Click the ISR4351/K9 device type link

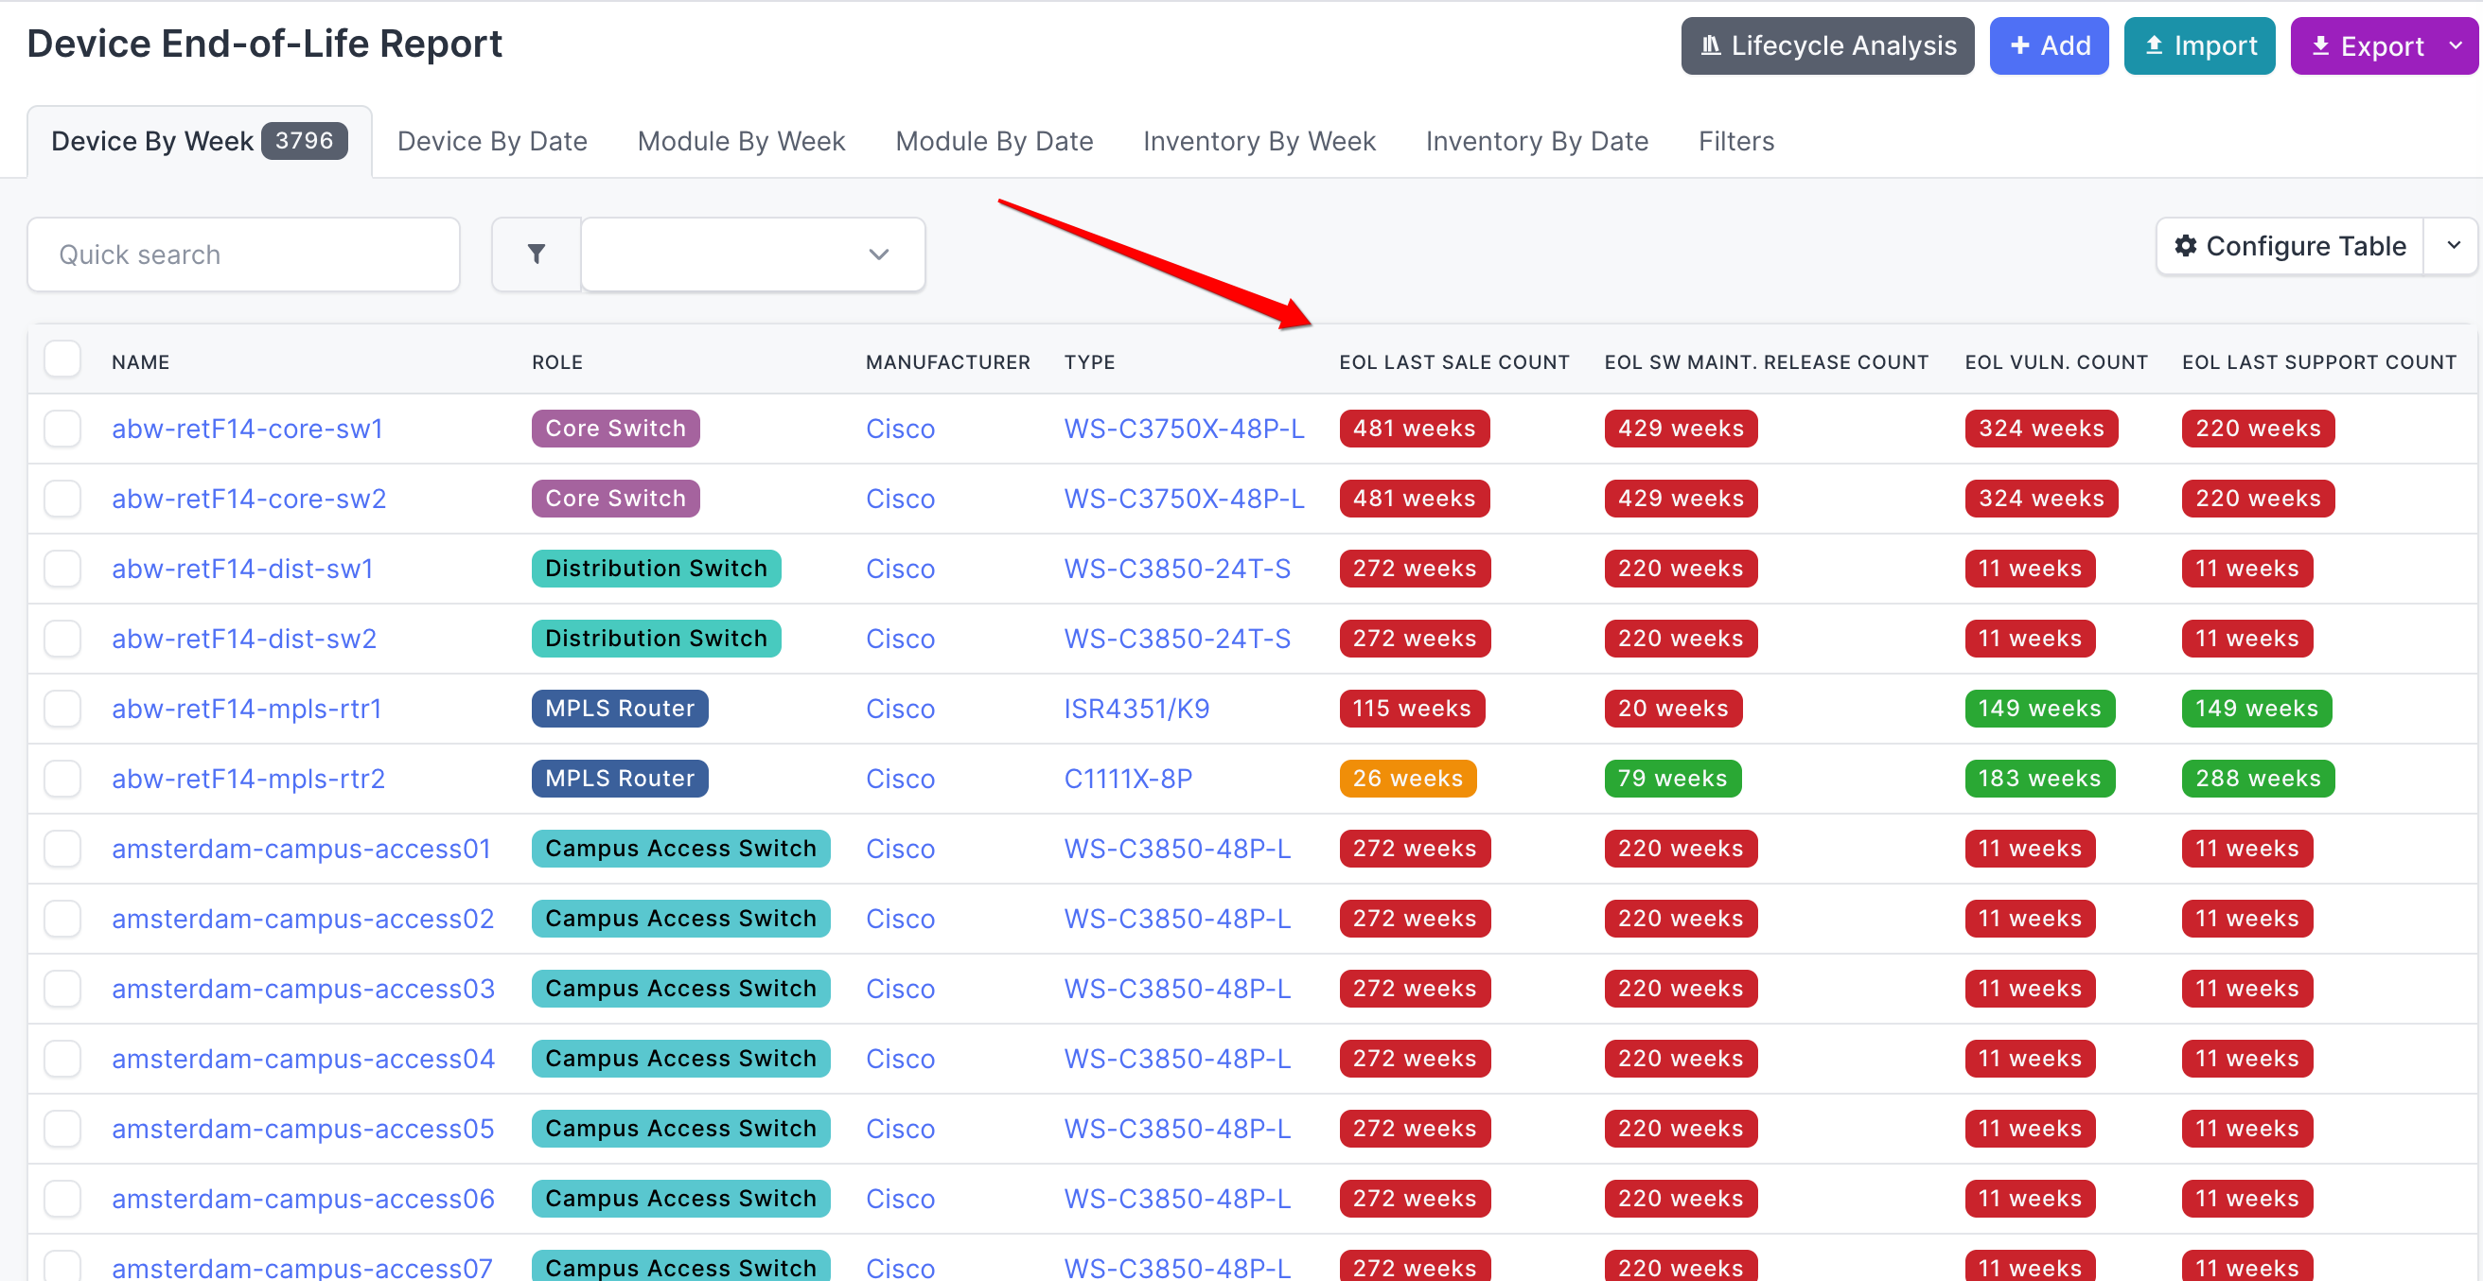pyautogui.click(x=1136, y=709)
